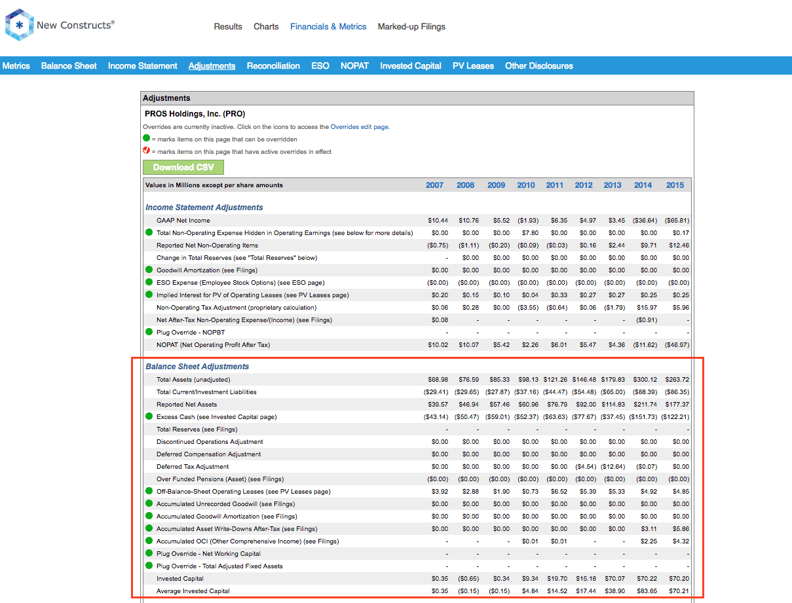Click the New Constructs logo
Viewport: 792px width, 603px height.
(60, 25)
